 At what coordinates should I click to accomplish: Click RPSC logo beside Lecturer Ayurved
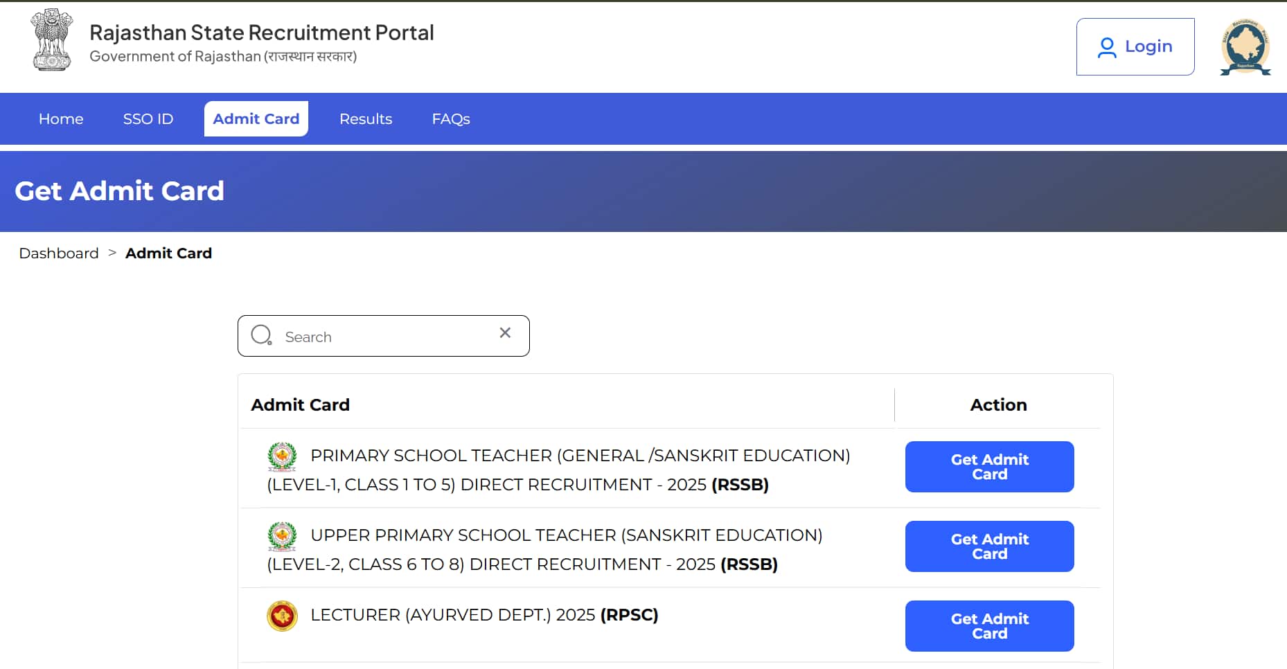[x=282, y=616]
